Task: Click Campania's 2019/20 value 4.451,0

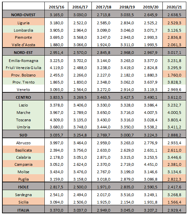Action: pos(151,164)
